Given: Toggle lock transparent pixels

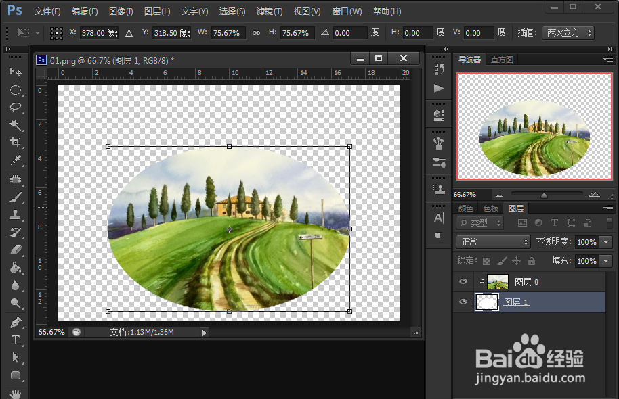Looking at the screenshot, I should point(487,261).
